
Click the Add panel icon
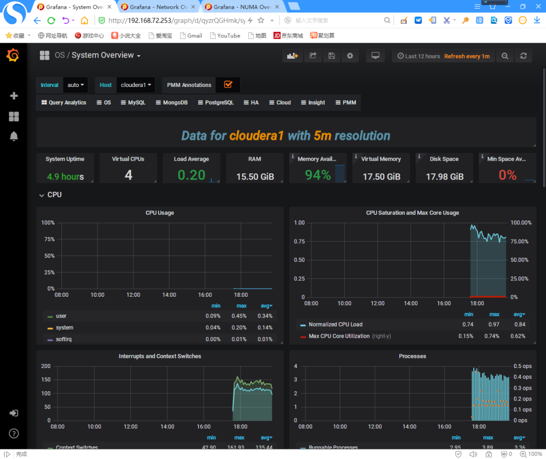point(292,56)
